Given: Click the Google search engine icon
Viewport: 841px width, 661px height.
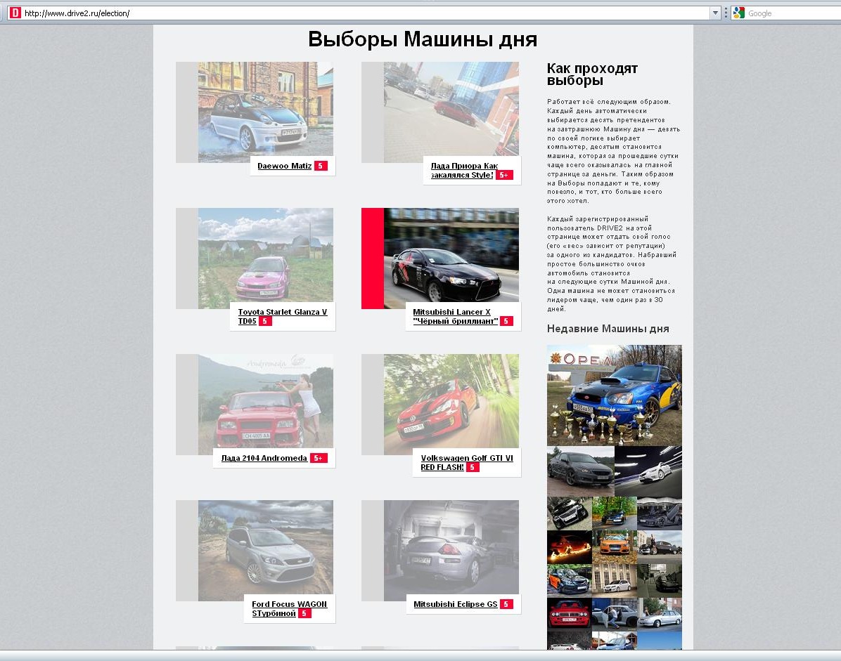Looking at the screenshot, I should coord(738,13).
